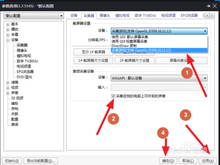
Task: Click the 应用(A) button
Action: (208, 161)
